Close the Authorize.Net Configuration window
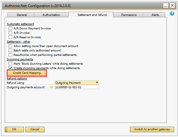Screen dimensions: 178x137 point(172,6)
